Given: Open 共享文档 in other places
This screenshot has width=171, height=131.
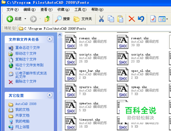Looking at the screenshot, I should 22,115.
